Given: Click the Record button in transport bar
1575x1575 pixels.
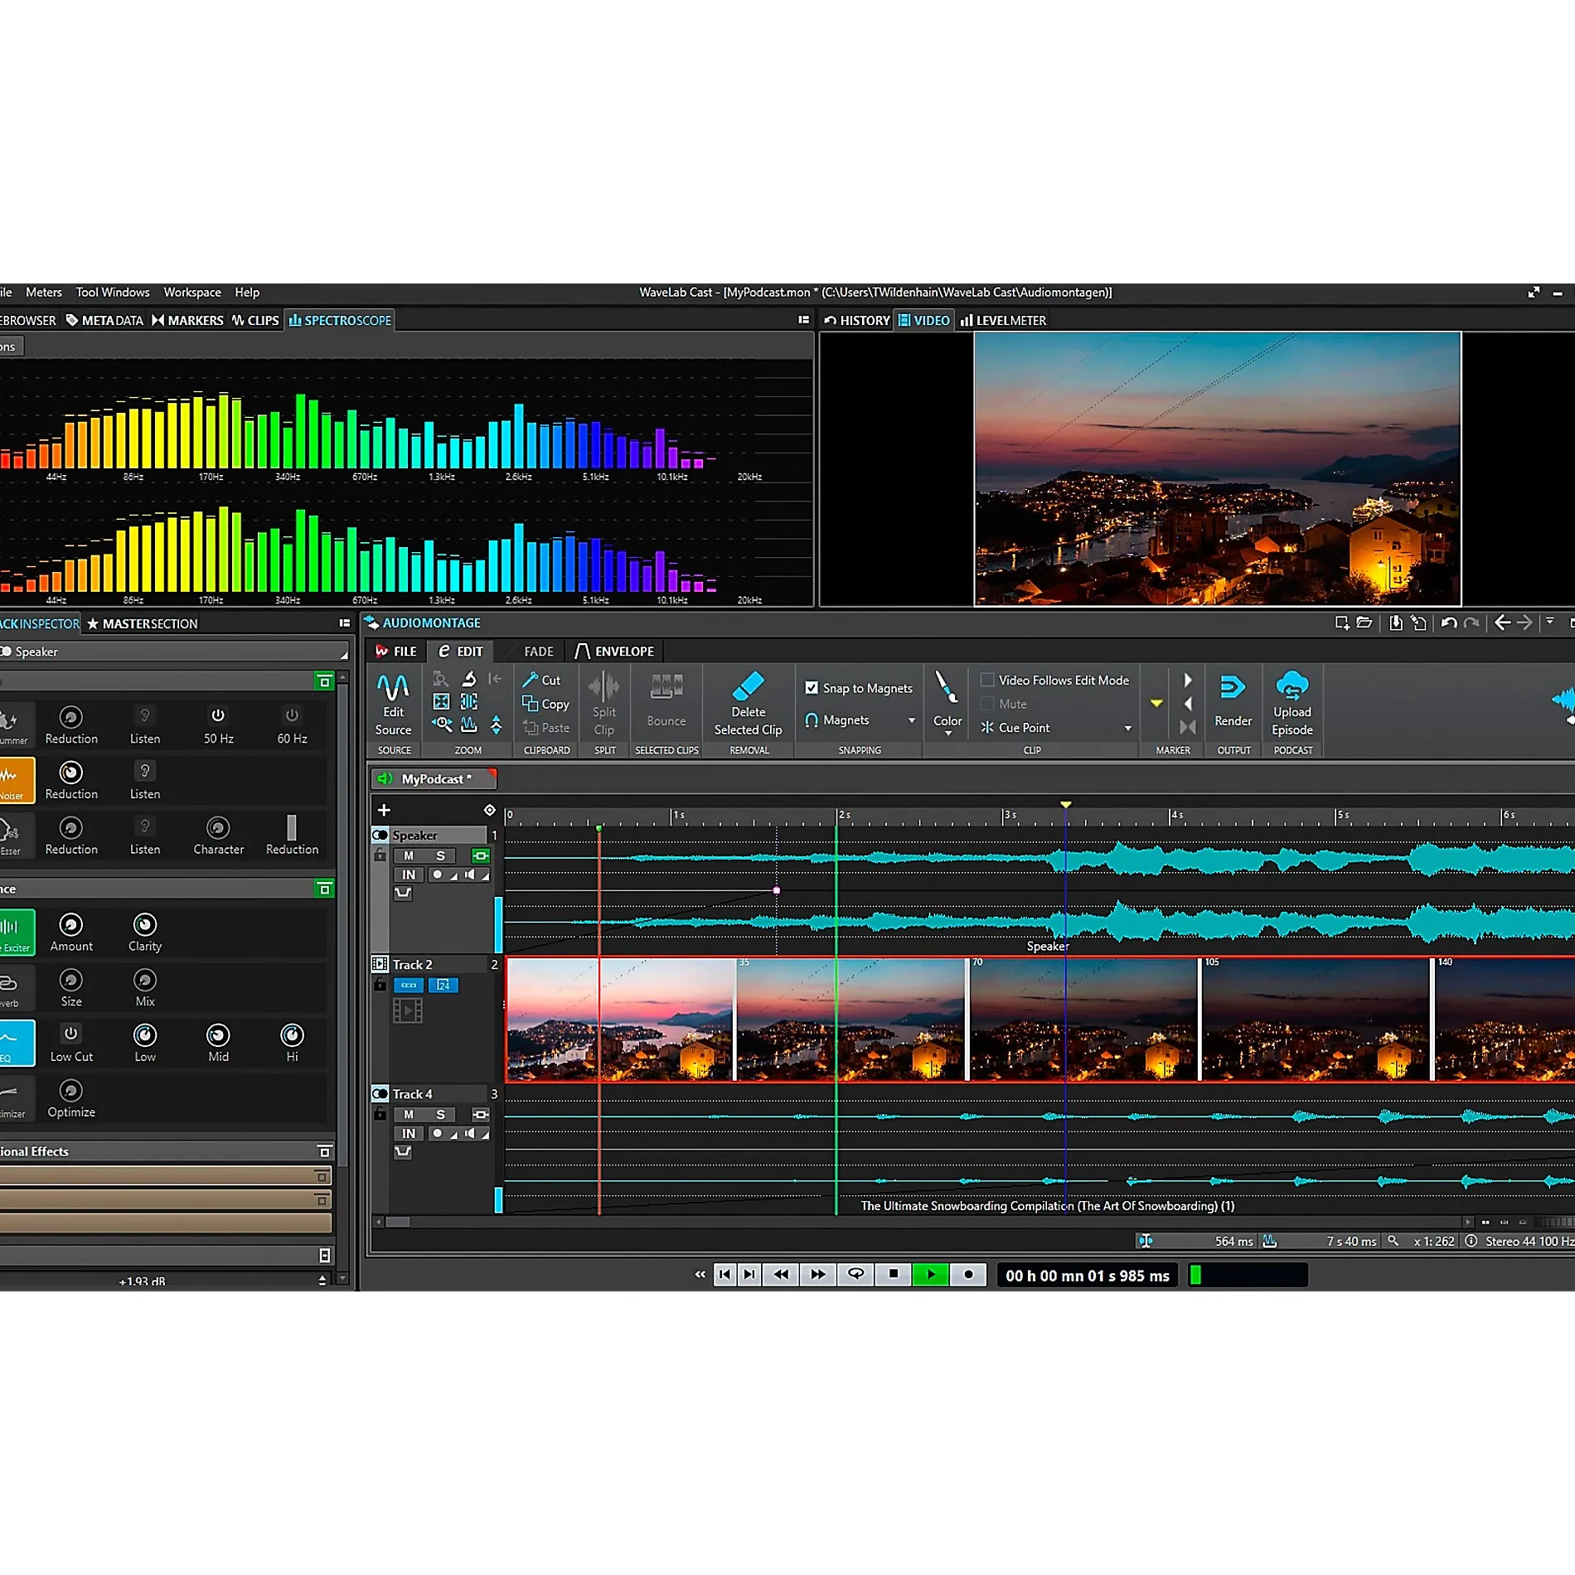Looking at the screenshot, I should [x=967, y=1274].
